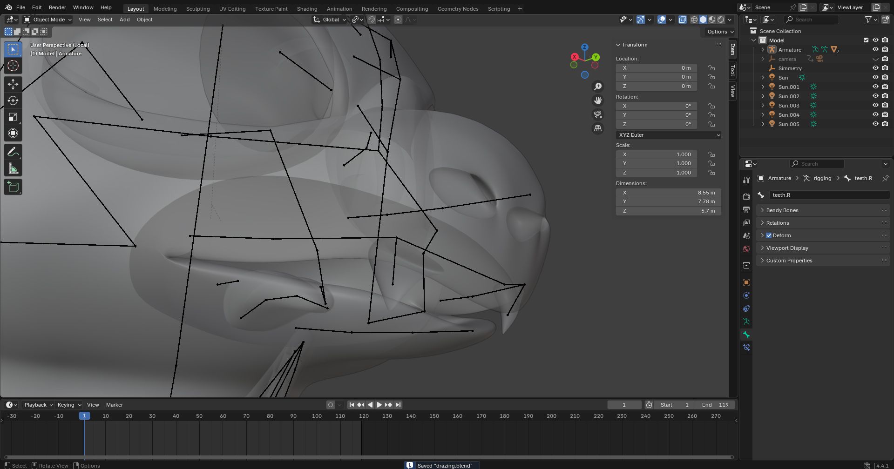The image size is (894, 469).
Task: Open the File menu
Action: 20,8
